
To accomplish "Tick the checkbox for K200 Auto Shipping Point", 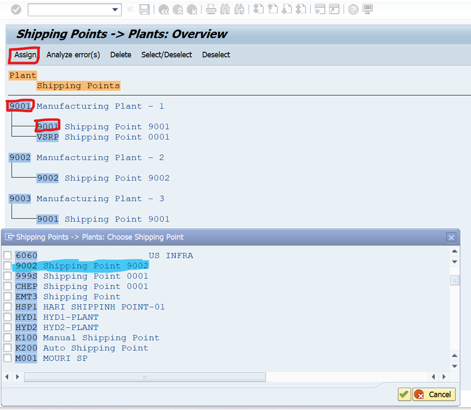I will pyautogui.click(x=8, y=348).
